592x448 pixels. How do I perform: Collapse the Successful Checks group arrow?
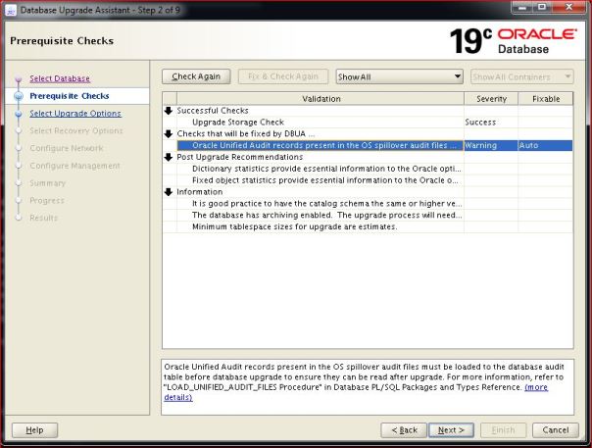(169, 111)
